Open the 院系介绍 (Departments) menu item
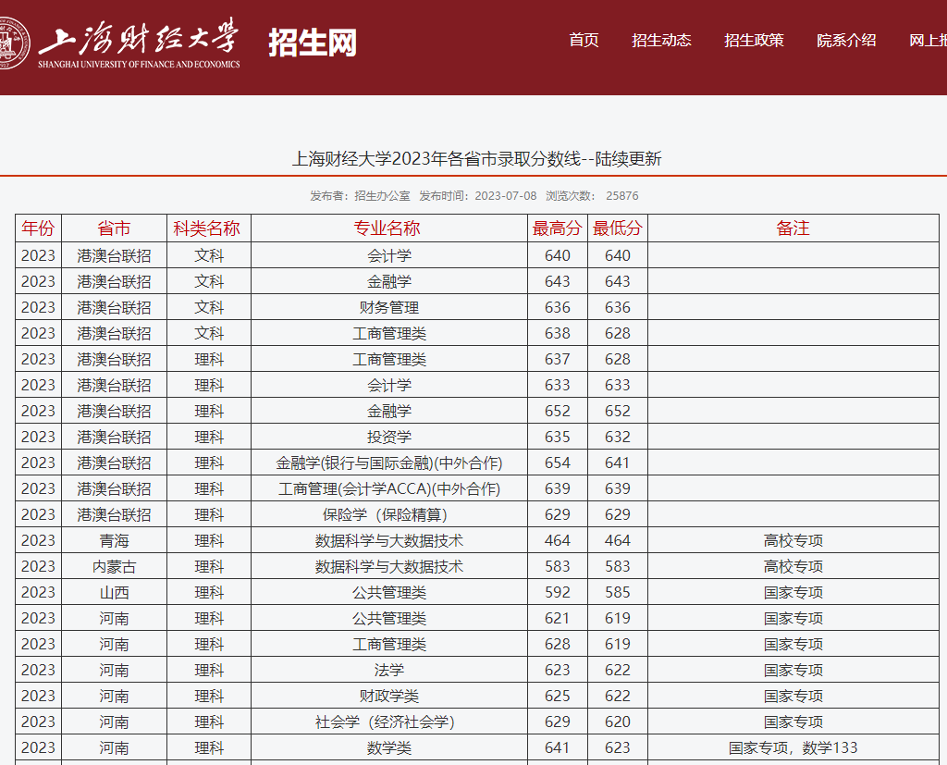Viewport: 947px width, 765px height. (849, 41)
